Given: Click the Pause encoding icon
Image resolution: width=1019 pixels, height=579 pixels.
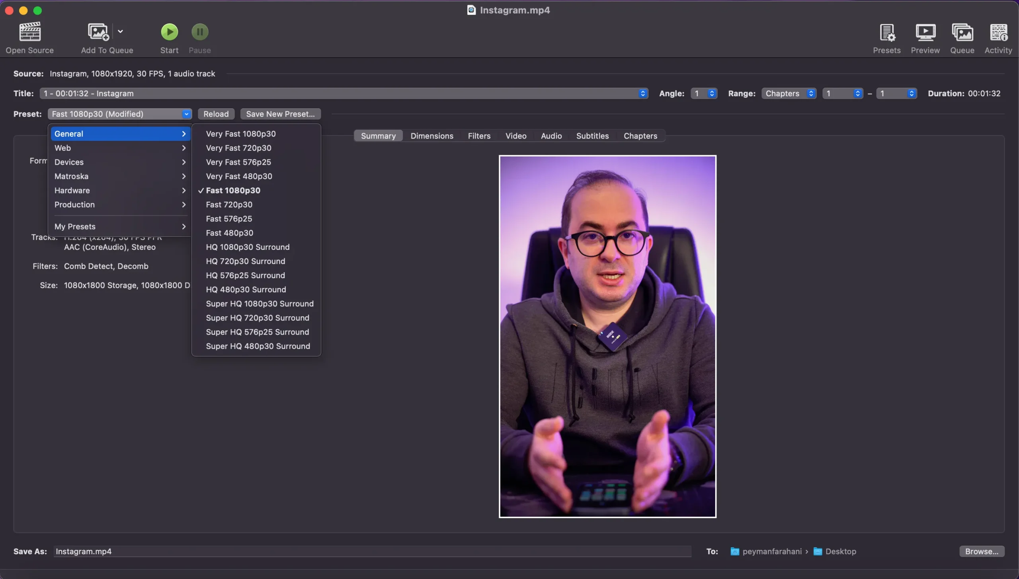Looking at the screenshot, I should 199,32.
